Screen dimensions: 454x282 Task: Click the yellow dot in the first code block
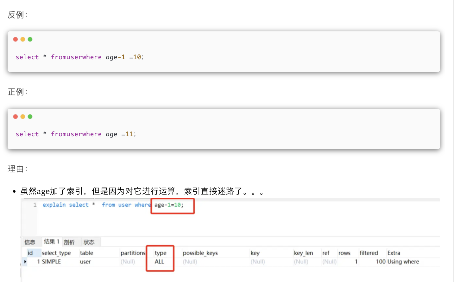click(23, 39)
